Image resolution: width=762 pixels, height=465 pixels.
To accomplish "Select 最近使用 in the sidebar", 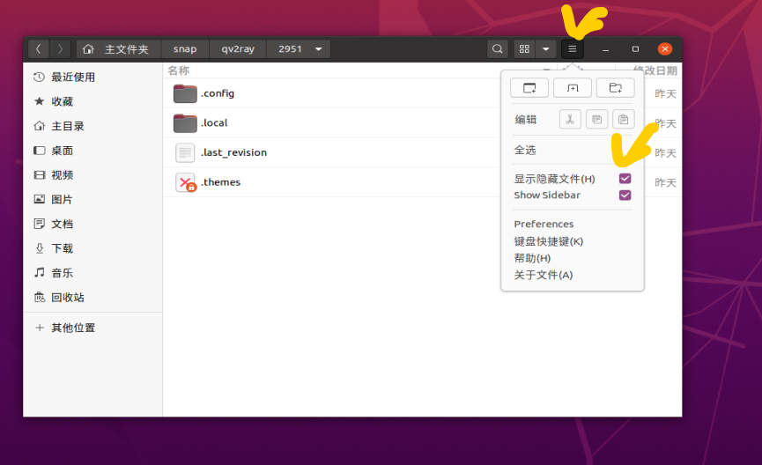I will pos(92,77).
